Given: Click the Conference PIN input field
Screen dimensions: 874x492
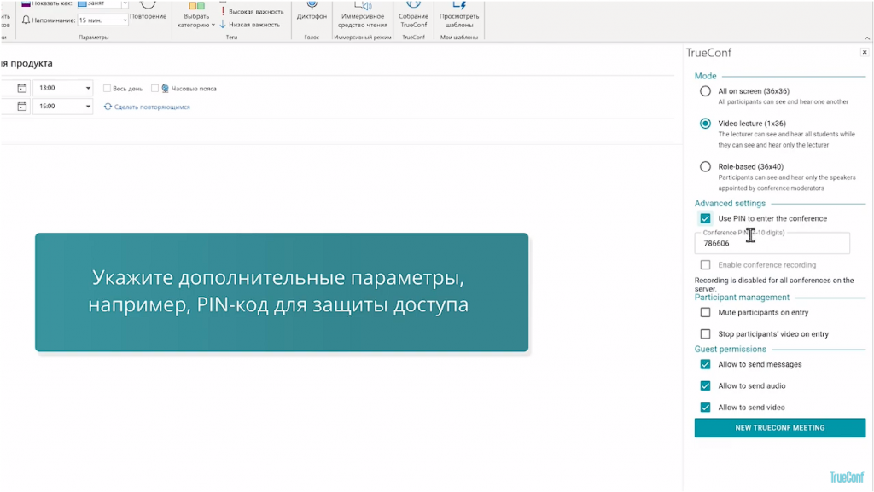Looking at the screenshot, I should pos(772,243).
